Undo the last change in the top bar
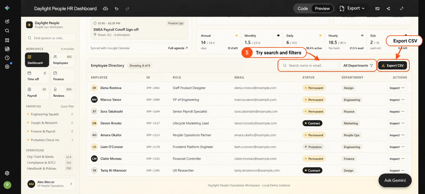This screenshot has width=425, height=194. 117,9
